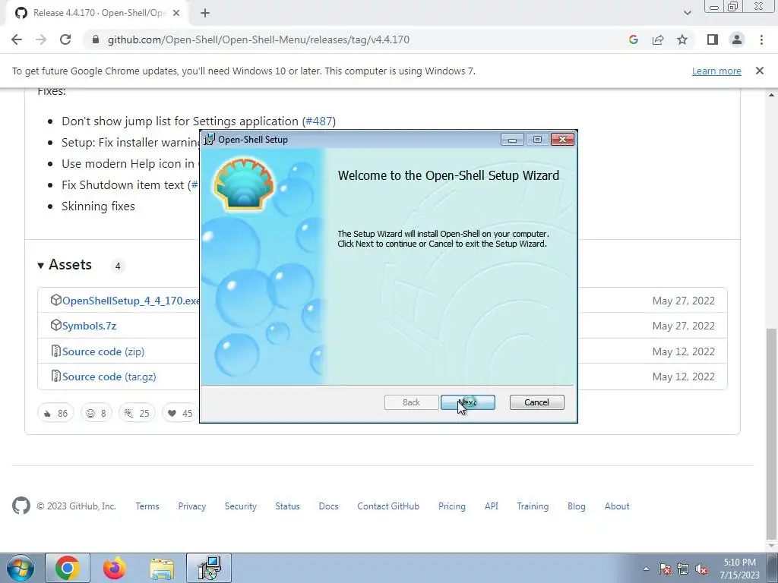Open Chrome profile avatar

[x=737, y=39]
